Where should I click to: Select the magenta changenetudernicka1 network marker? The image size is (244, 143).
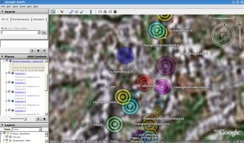pyautogui.click(x=162, y=87)
